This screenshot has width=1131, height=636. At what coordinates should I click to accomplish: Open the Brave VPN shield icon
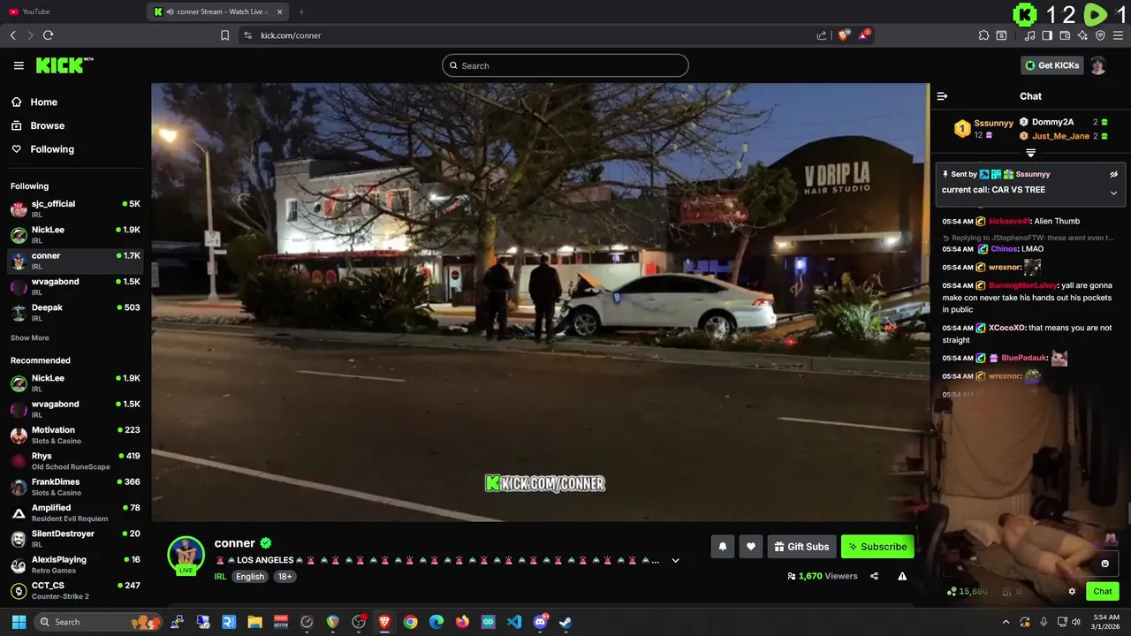click(1100, 35)
